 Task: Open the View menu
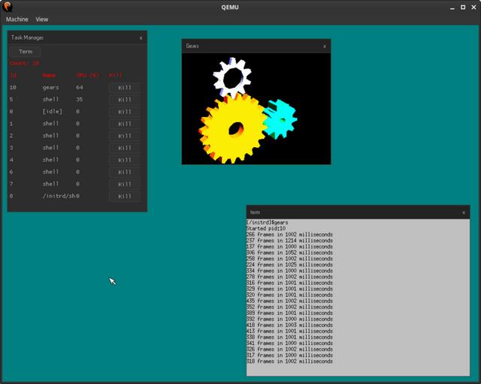[x=42, y=19]
